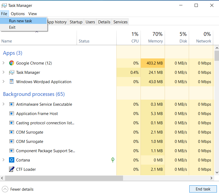The height and width of the screenshot is (196, 219).
Task: Open the View menu
Action: click(x=33, y=14)
